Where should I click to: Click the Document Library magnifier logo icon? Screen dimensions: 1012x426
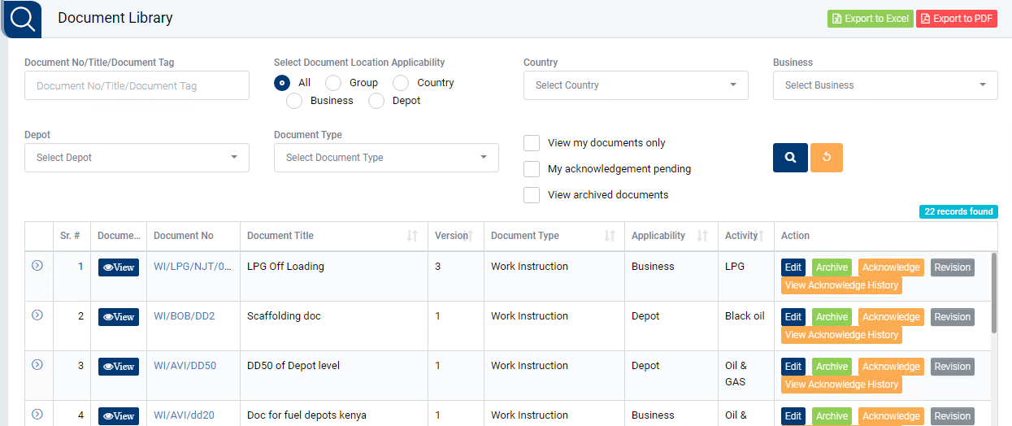tap(23, 19)
